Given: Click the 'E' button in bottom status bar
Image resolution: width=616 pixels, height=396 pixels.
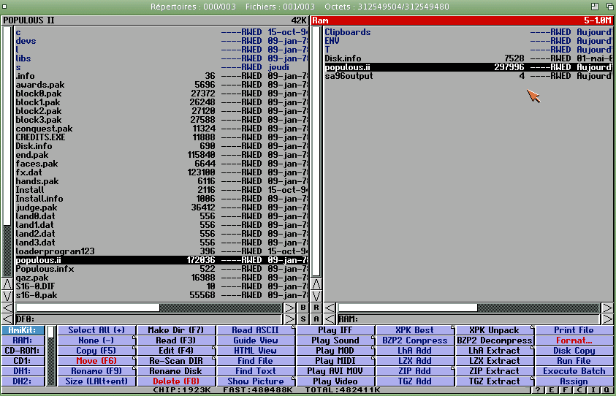Looking at the screenshot, I should (552, 390).
